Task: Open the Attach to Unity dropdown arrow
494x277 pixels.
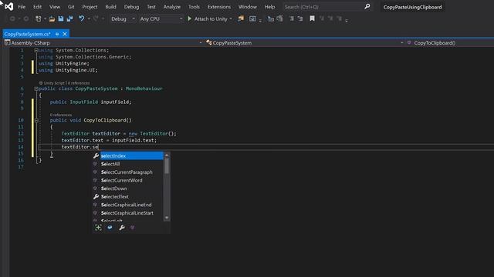Action: click(x=231, y=18)
